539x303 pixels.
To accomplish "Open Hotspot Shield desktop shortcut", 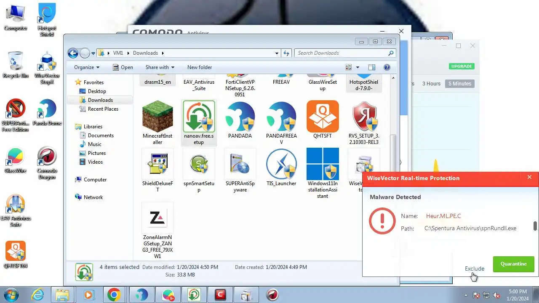I will tap(47, 19).
